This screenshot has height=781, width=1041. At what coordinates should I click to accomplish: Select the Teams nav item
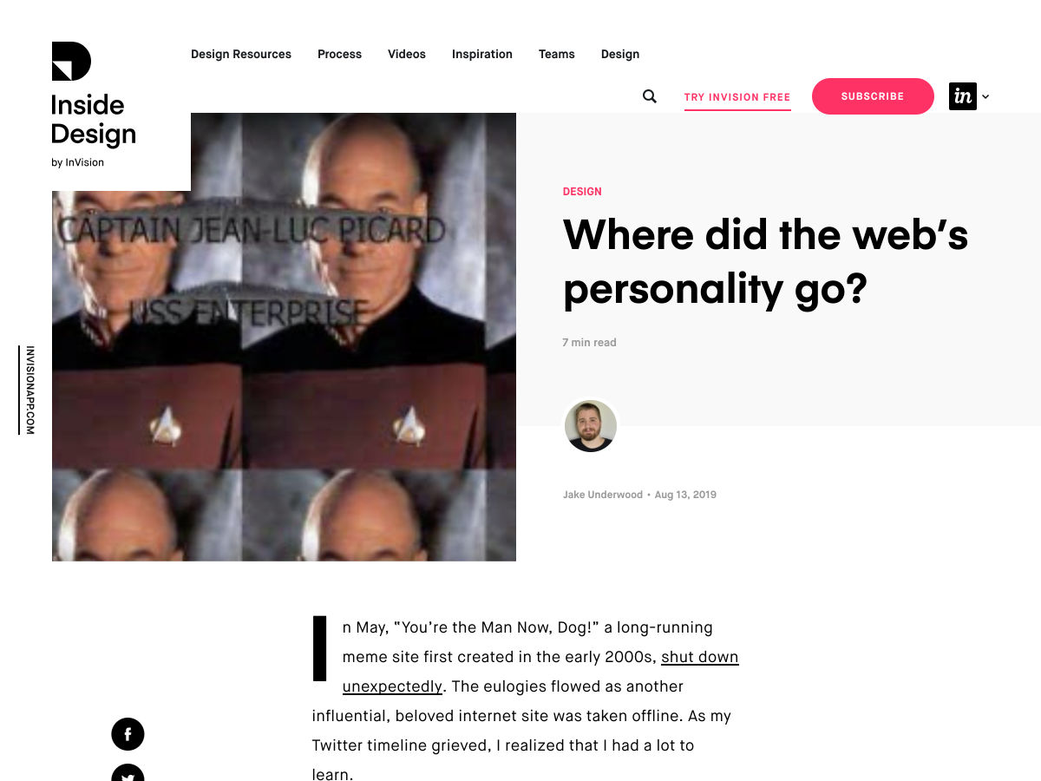click(557, 54)
